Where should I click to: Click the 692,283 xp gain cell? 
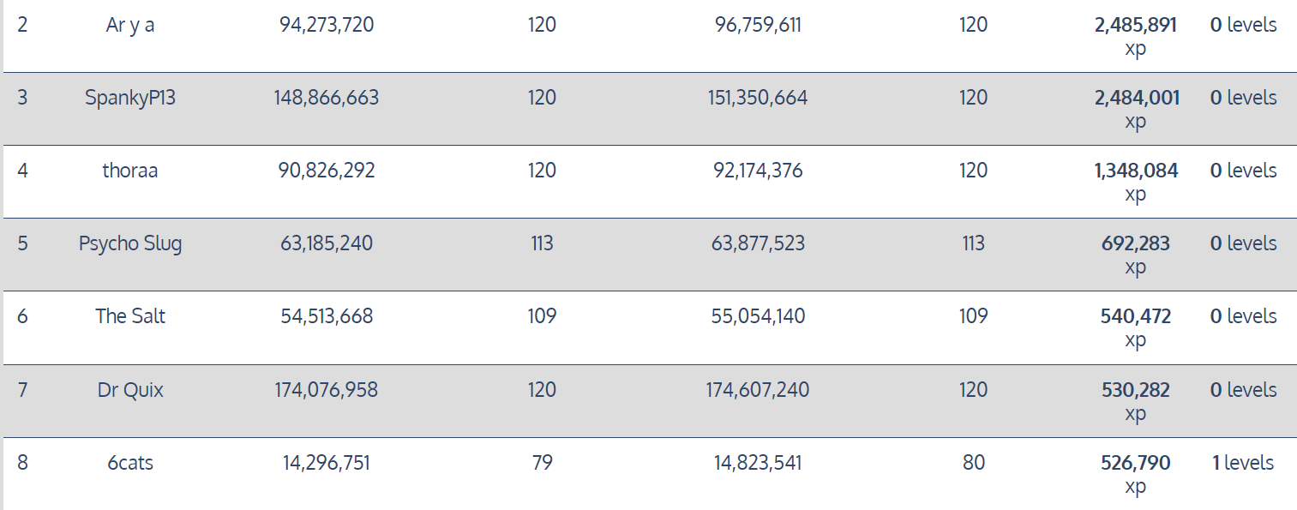(1135, 244)
